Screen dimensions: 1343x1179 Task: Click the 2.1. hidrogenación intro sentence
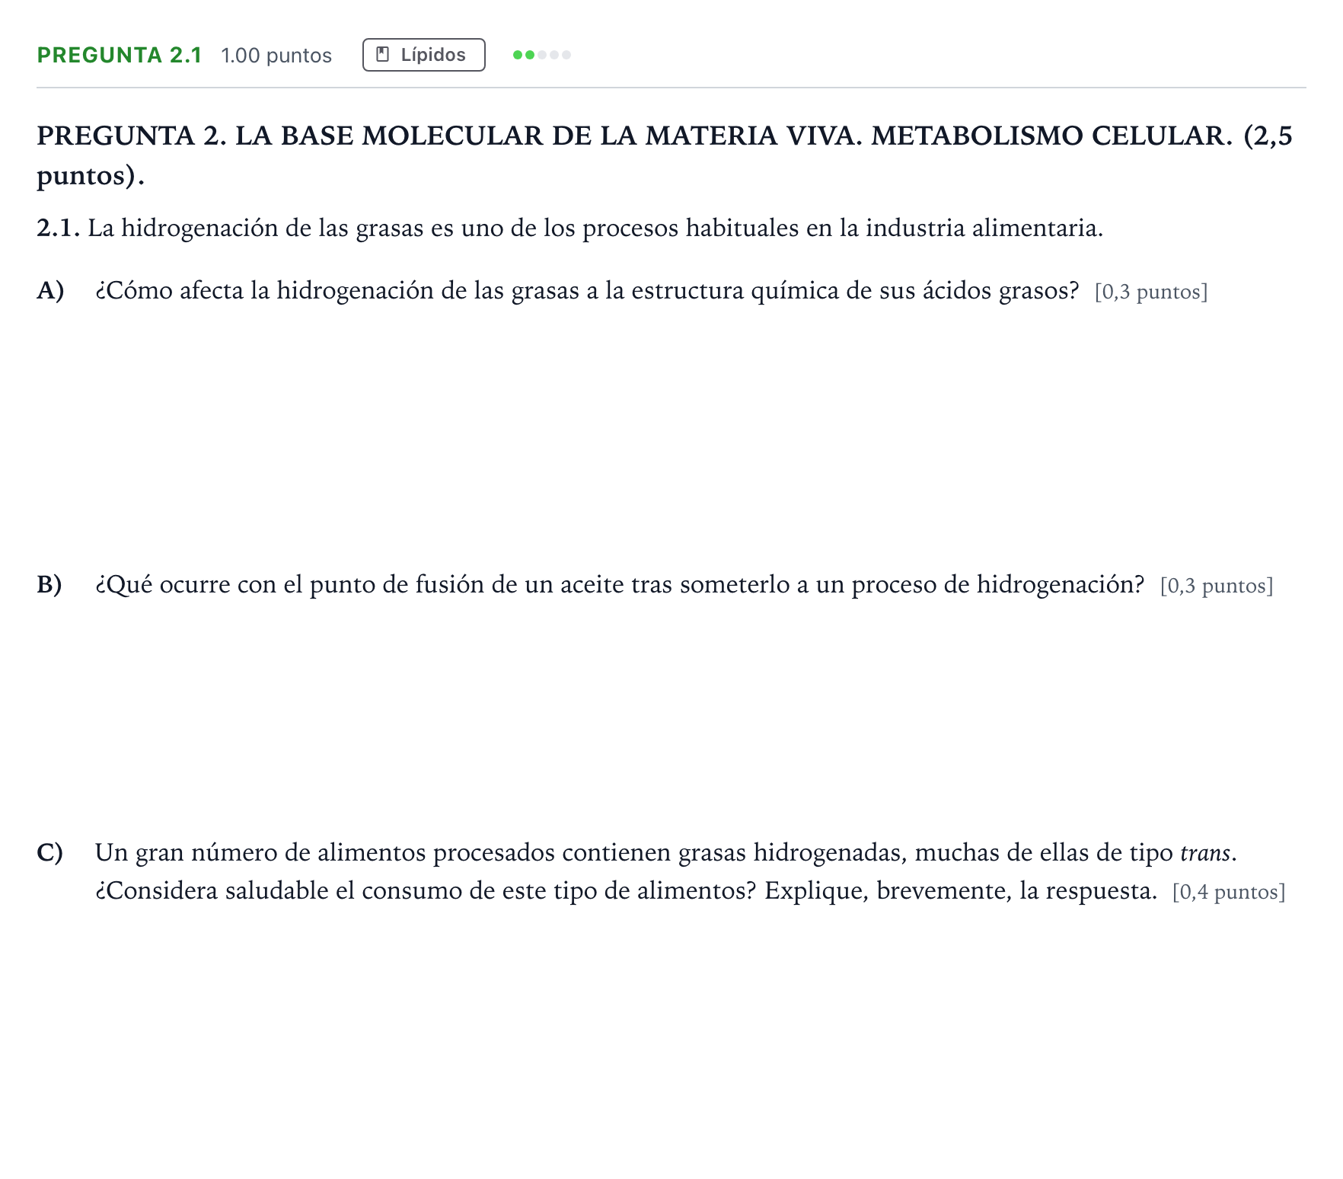click(x=570, y=228)
